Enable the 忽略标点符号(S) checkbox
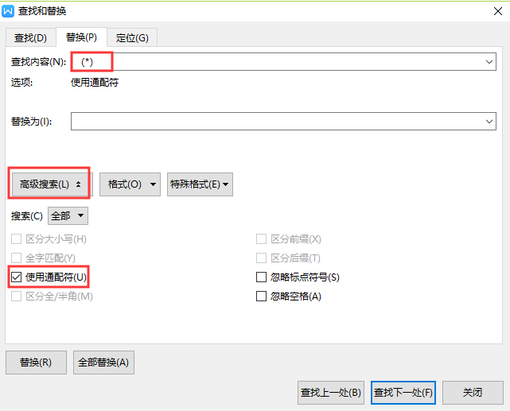The height and width of the screenshot is (411, 510). pyautogui.click(x=261, y=277)
